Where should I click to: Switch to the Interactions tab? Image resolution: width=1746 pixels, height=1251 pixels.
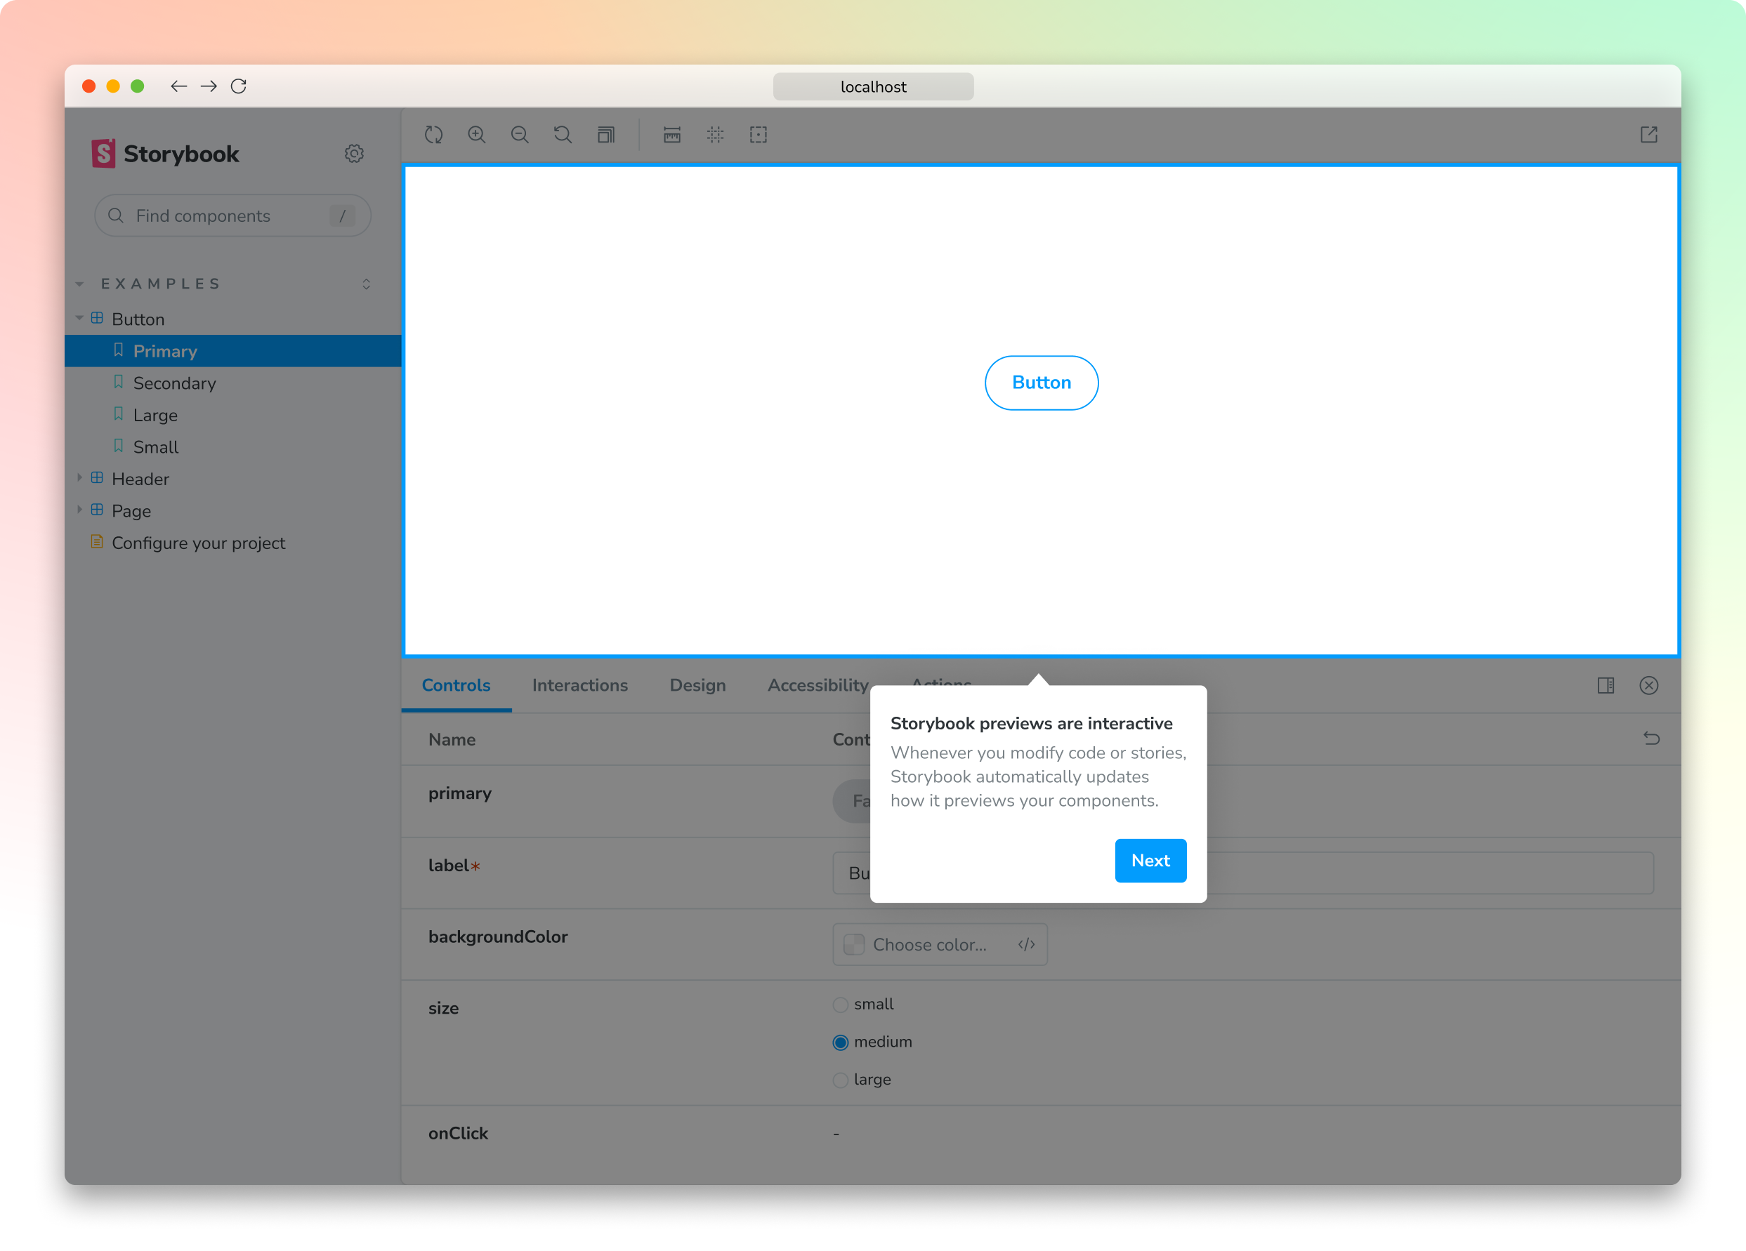tap(579, 684)
